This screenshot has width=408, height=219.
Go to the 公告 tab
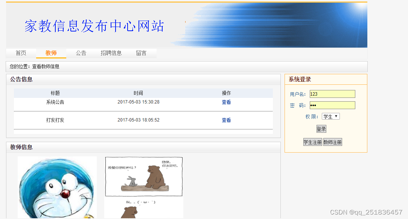(81, 53)
